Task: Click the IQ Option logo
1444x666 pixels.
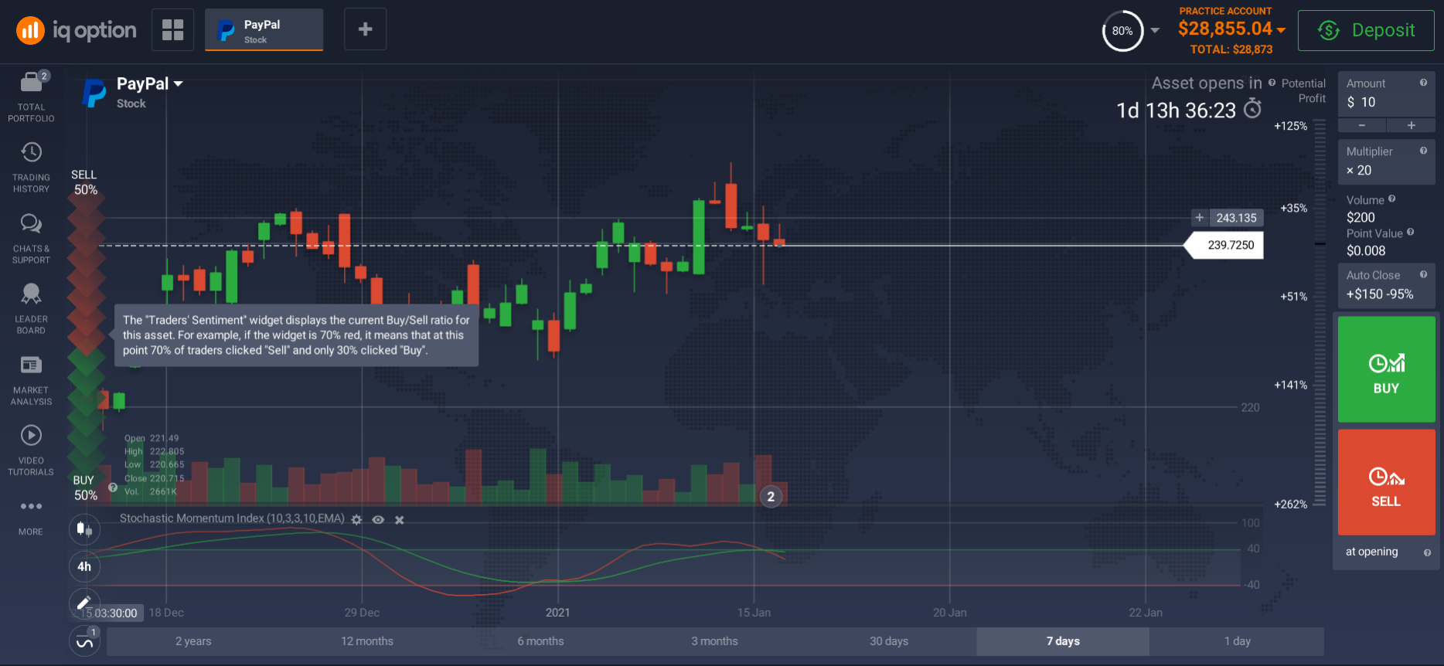Action: [76, 30]
